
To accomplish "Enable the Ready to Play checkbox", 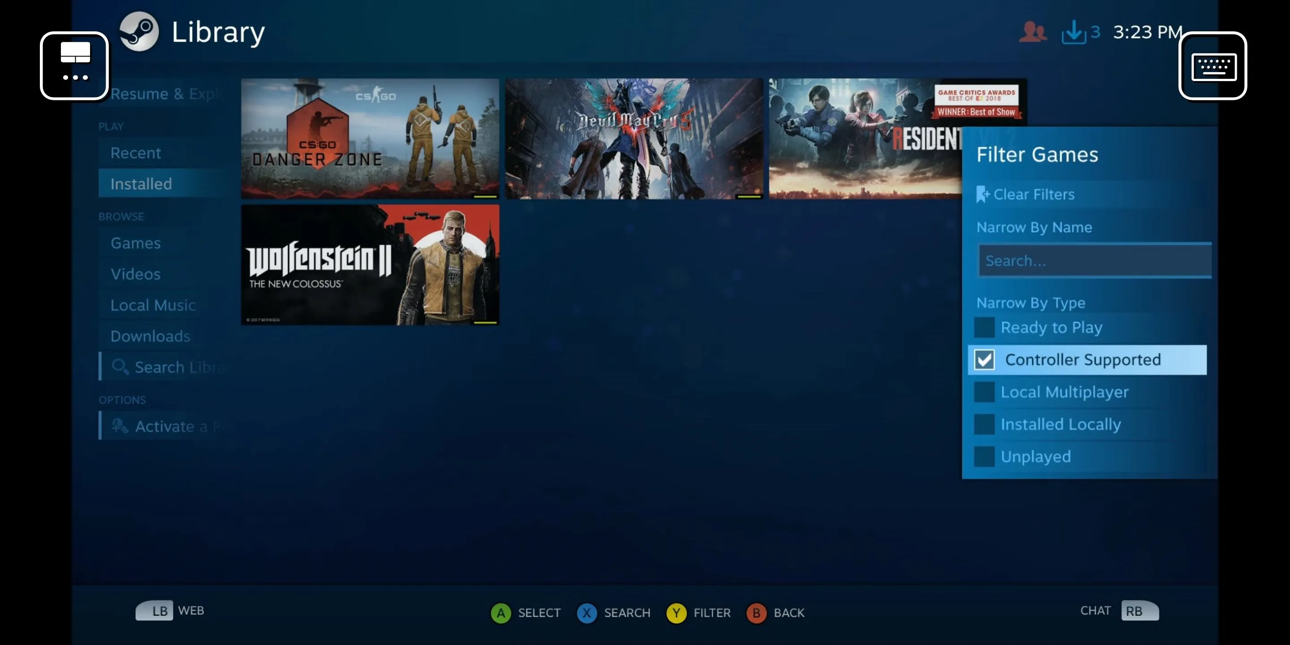I will [x=984, y=327].
